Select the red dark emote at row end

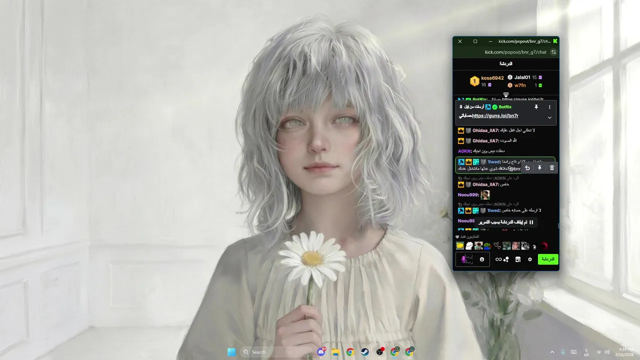point(544,245)
